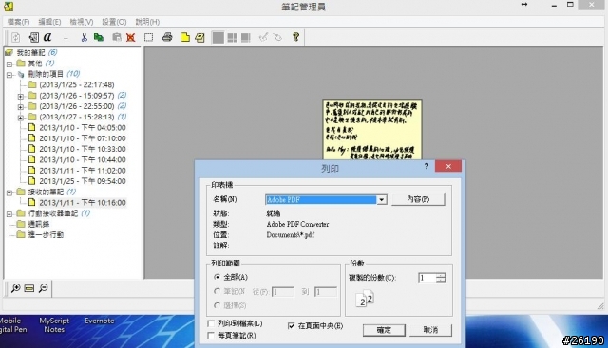This screenshot has width=608, height=348.
Task: Uncheck the 在頁面中央(E) checkbox
Action: pos(292,326)
